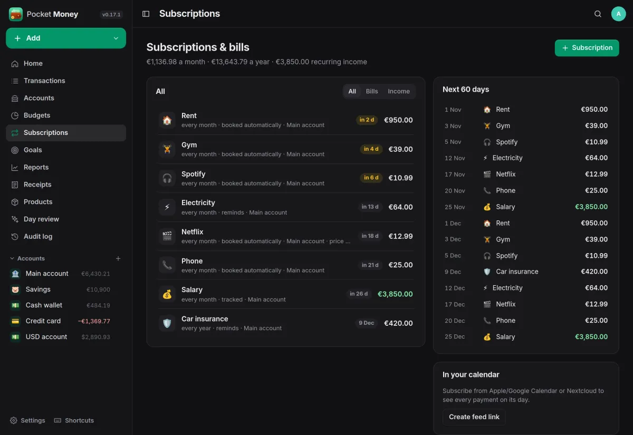Switch to the All filter tab
Image resolution: width=633 pixels, height=435 pixels.
(x=352, y=91)
